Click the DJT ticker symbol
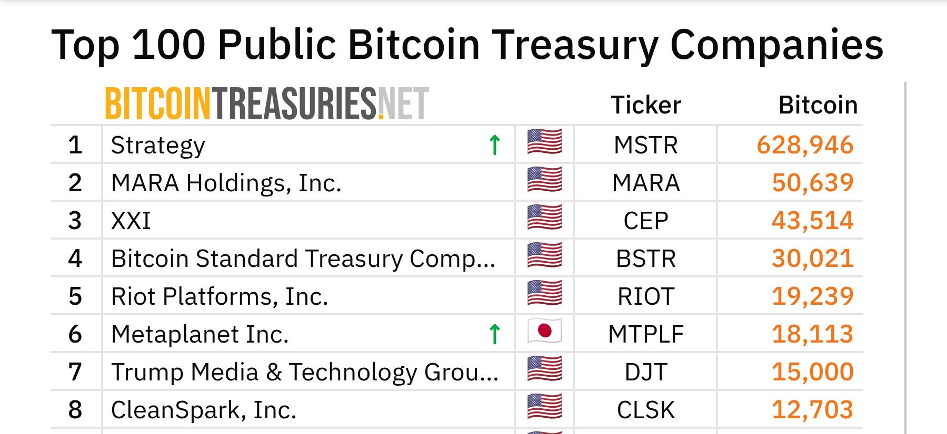 (646, 373)
